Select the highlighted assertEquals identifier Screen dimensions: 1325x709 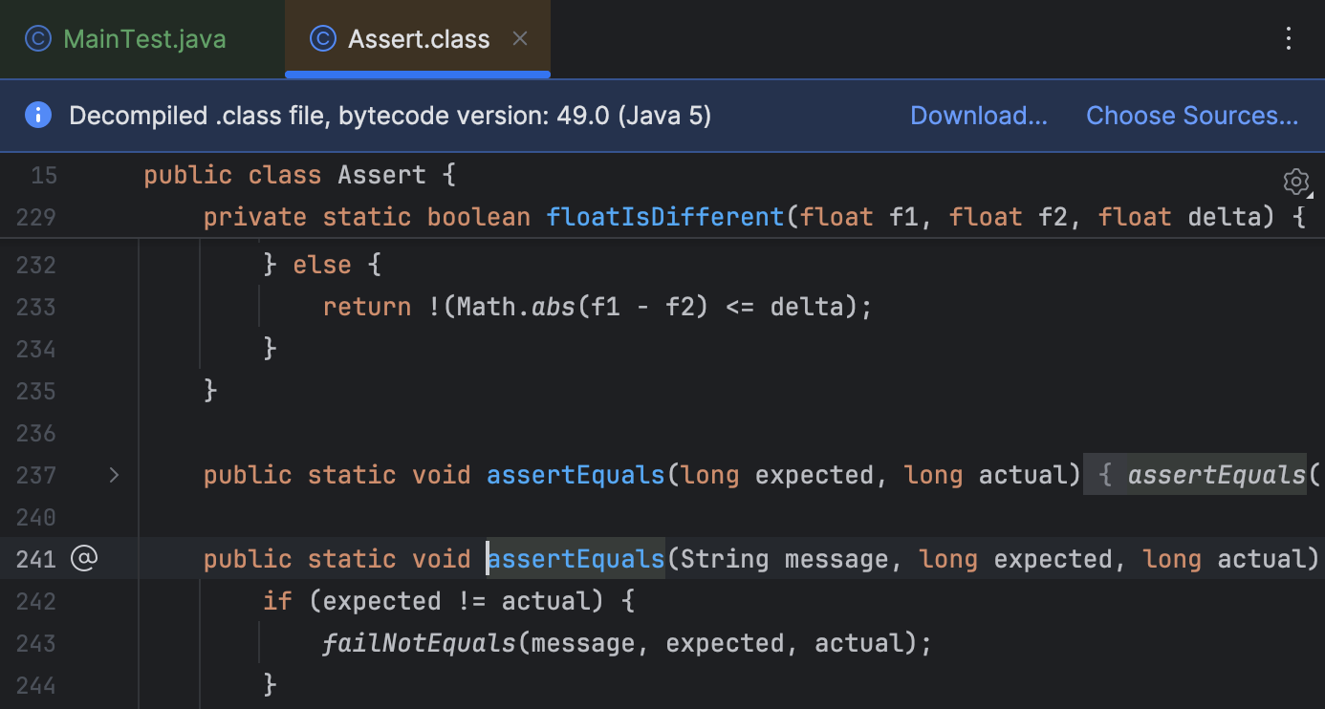[x=575, y=558]
